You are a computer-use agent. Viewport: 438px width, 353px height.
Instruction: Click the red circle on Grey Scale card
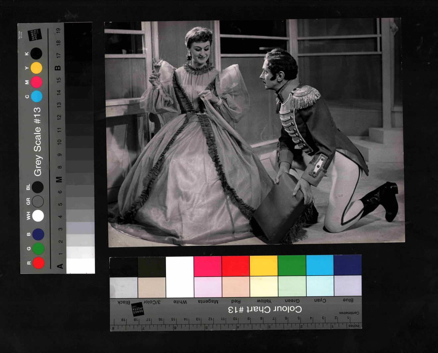(x=38, y=263)
